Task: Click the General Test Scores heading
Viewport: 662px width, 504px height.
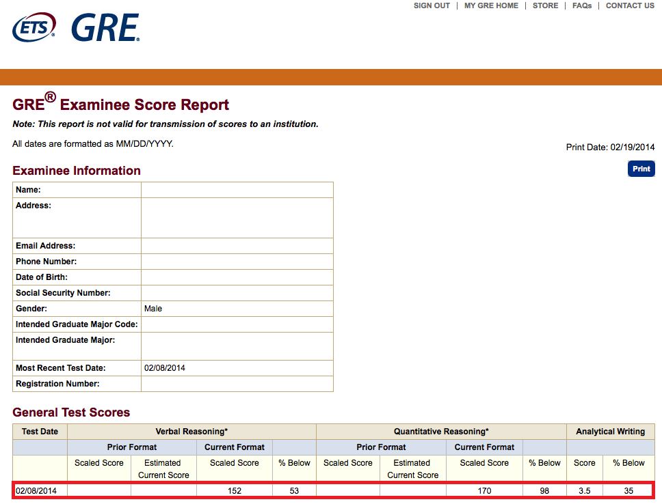Action: point(71,412)
